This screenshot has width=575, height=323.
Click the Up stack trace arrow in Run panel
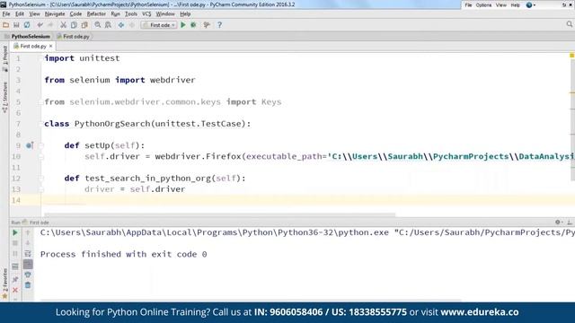tap(28, 232)
